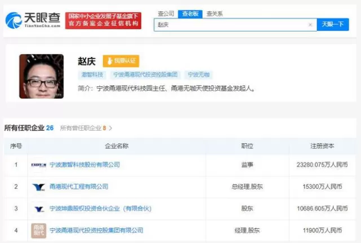
Task: Clear the search box with the X icon
Action: click(310, 25)
